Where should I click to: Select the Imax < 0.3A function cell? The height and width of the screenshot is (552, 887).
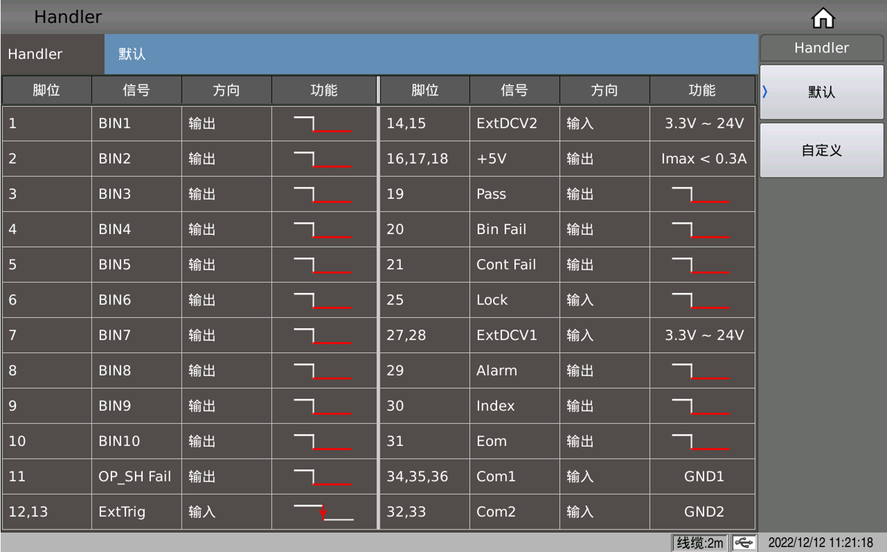pos(703,159)
